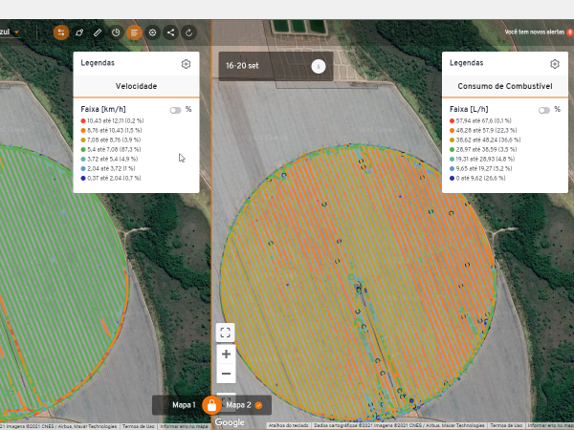The image size is (574, 430).
Task: Click dark blue swatch 0 até 9,62
Action: coord(452,178)
